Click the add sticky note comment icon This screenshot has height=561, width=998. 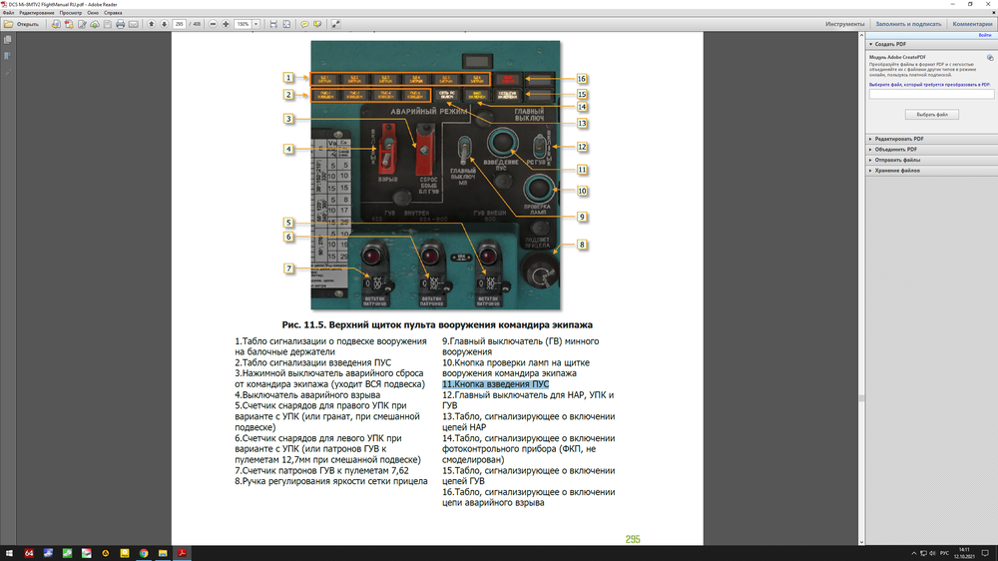point(304,24)
